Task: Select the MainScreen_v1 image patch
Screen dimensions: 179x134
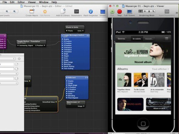Action: tap(76, 104)
